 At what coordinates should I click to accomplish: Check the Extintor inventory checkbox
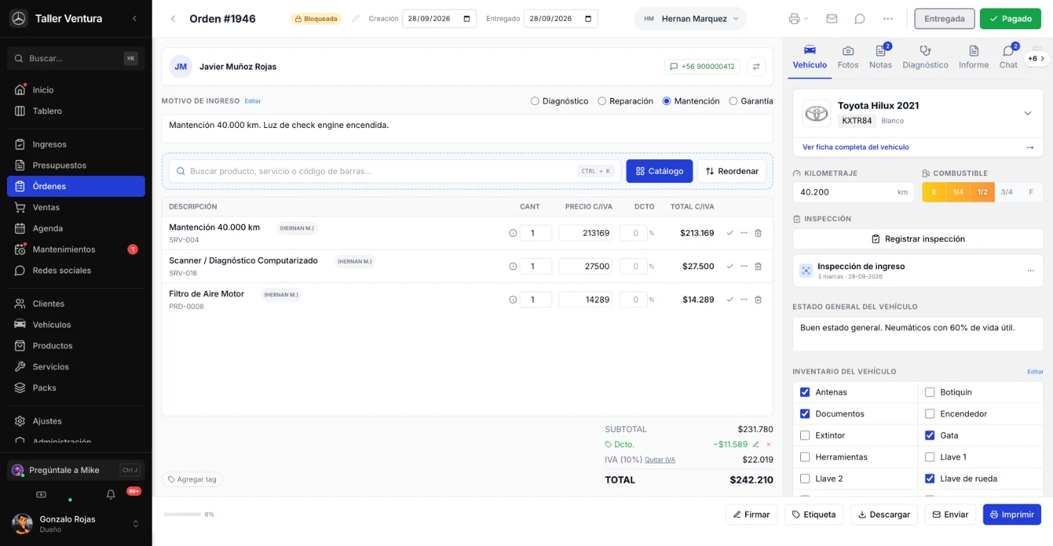805,435
